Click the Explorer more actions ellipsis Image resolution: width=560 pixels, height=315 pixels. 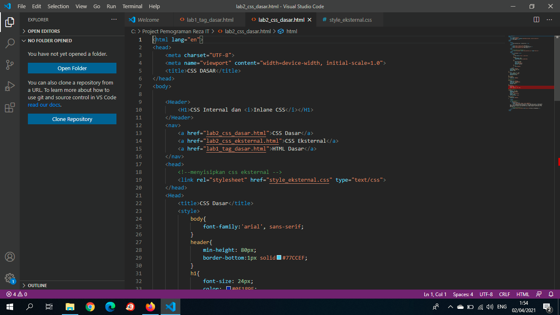point(114,19)
